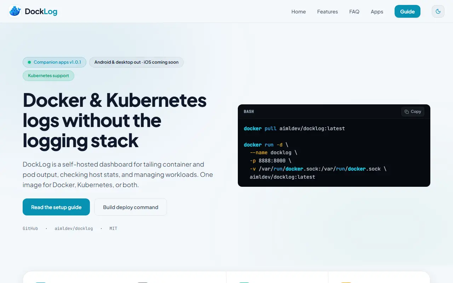
Task: Open the Apps nav item
Action: click(x=377, y=12)
